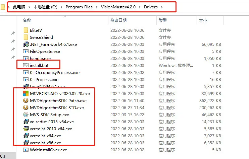249x159 pixels.
Task: Click the KillOccupancyProcess.exe file icon
Action: coord(26,72)
